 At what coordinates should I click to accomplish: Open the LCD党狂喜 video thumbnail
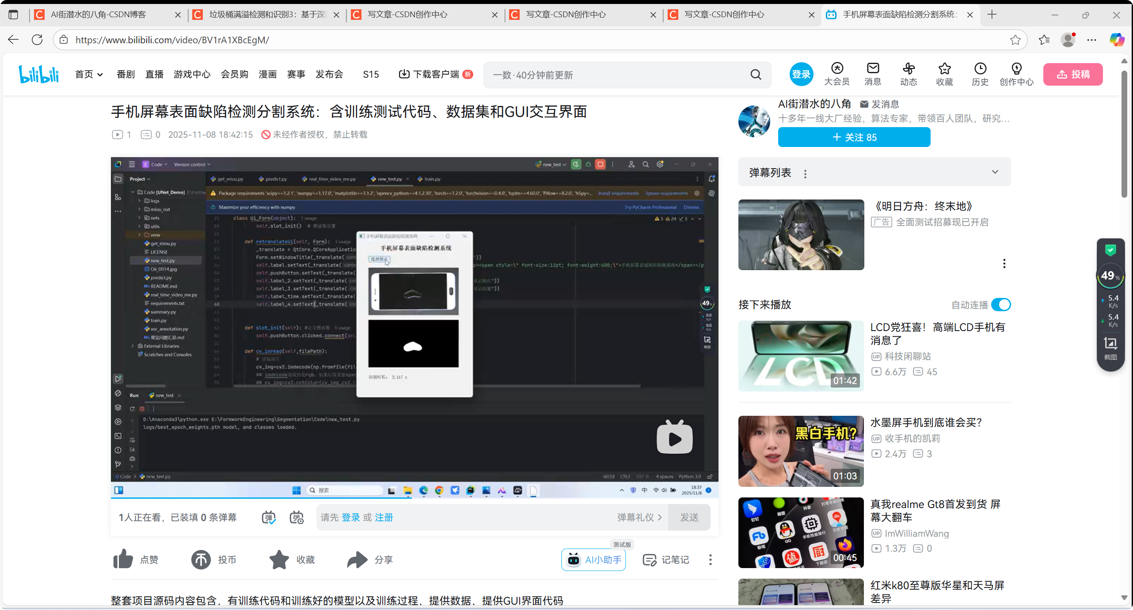(x=801, y=355)
